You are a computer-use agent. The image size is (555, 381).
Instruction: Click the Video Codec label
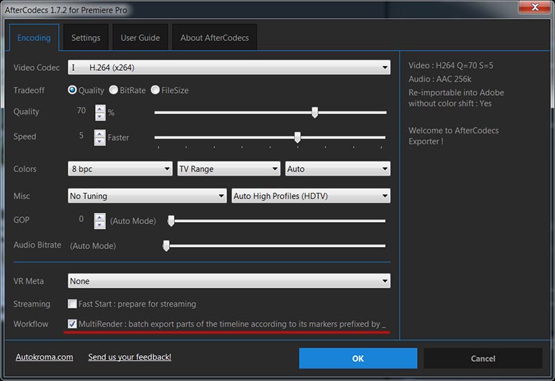[37, 67]
